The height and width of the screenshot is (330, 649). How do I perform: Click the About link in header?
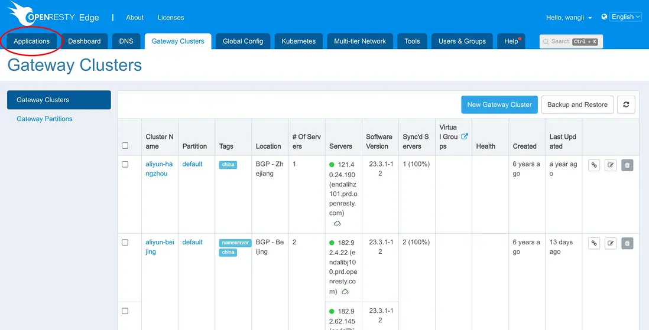point(135,17)
